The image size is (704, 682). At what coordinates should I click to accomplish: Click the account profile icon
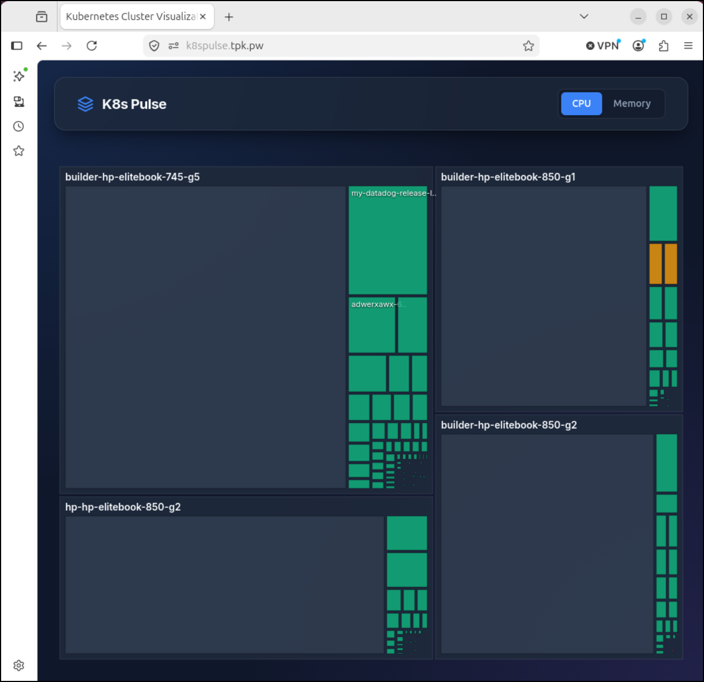[x=638, y=46]
